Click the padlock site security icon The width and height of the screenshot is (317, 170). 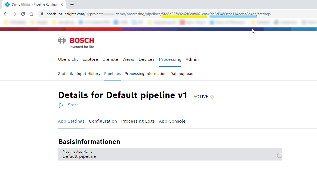click(42, 14)
